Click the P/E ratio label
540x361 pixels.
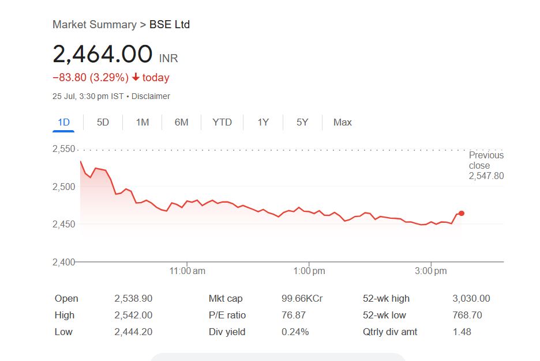tap(227, 315)
